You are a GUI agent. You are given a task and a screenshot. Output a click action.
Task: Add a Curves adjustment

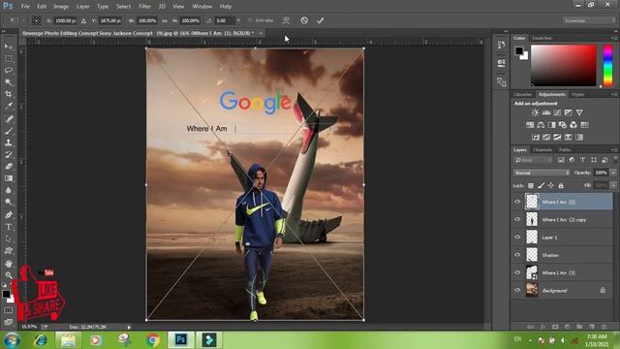coord(557,112)
